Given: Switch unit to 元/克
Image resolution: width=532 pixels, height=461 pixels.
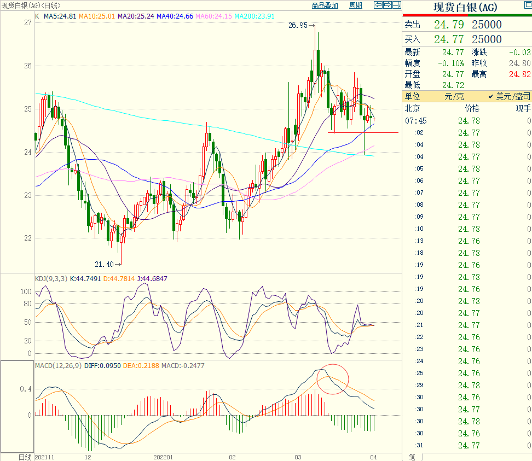Looking at the screenshot, I should click(x=454, y=96).
